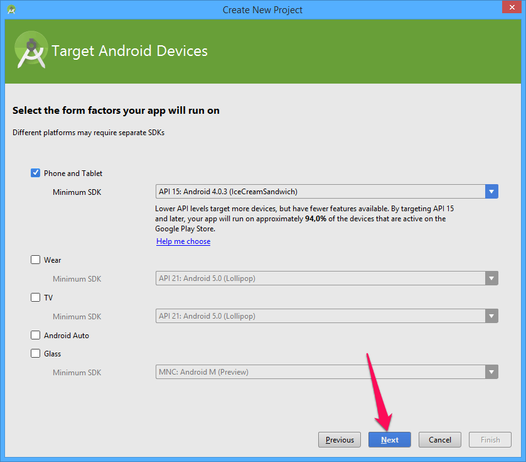Check the Glass form factor checkbox
This screenshot has width=526, height=462.
coord(35,353)
